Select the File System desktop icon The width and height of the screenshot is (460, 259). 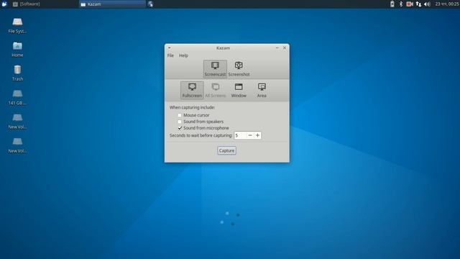point(17,26)
